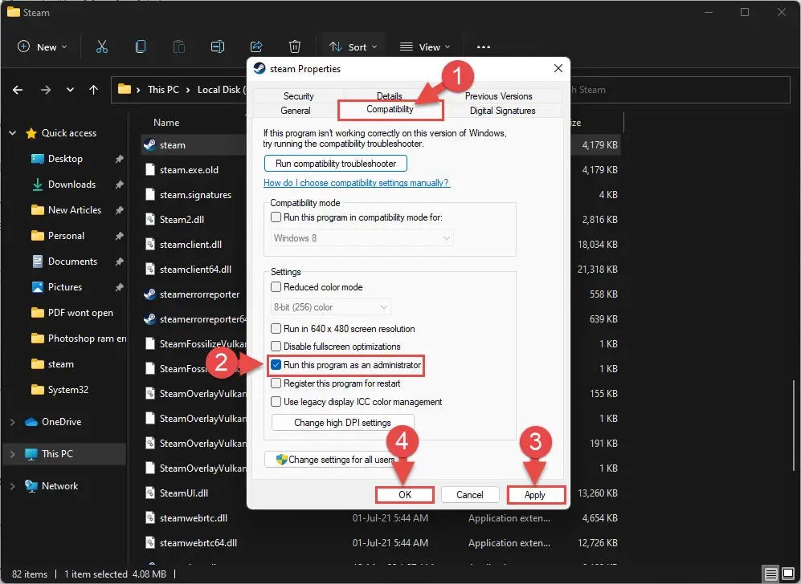Switch to the Details tab
The width and height of the screenshot is (801, 584).
[390, 95]
